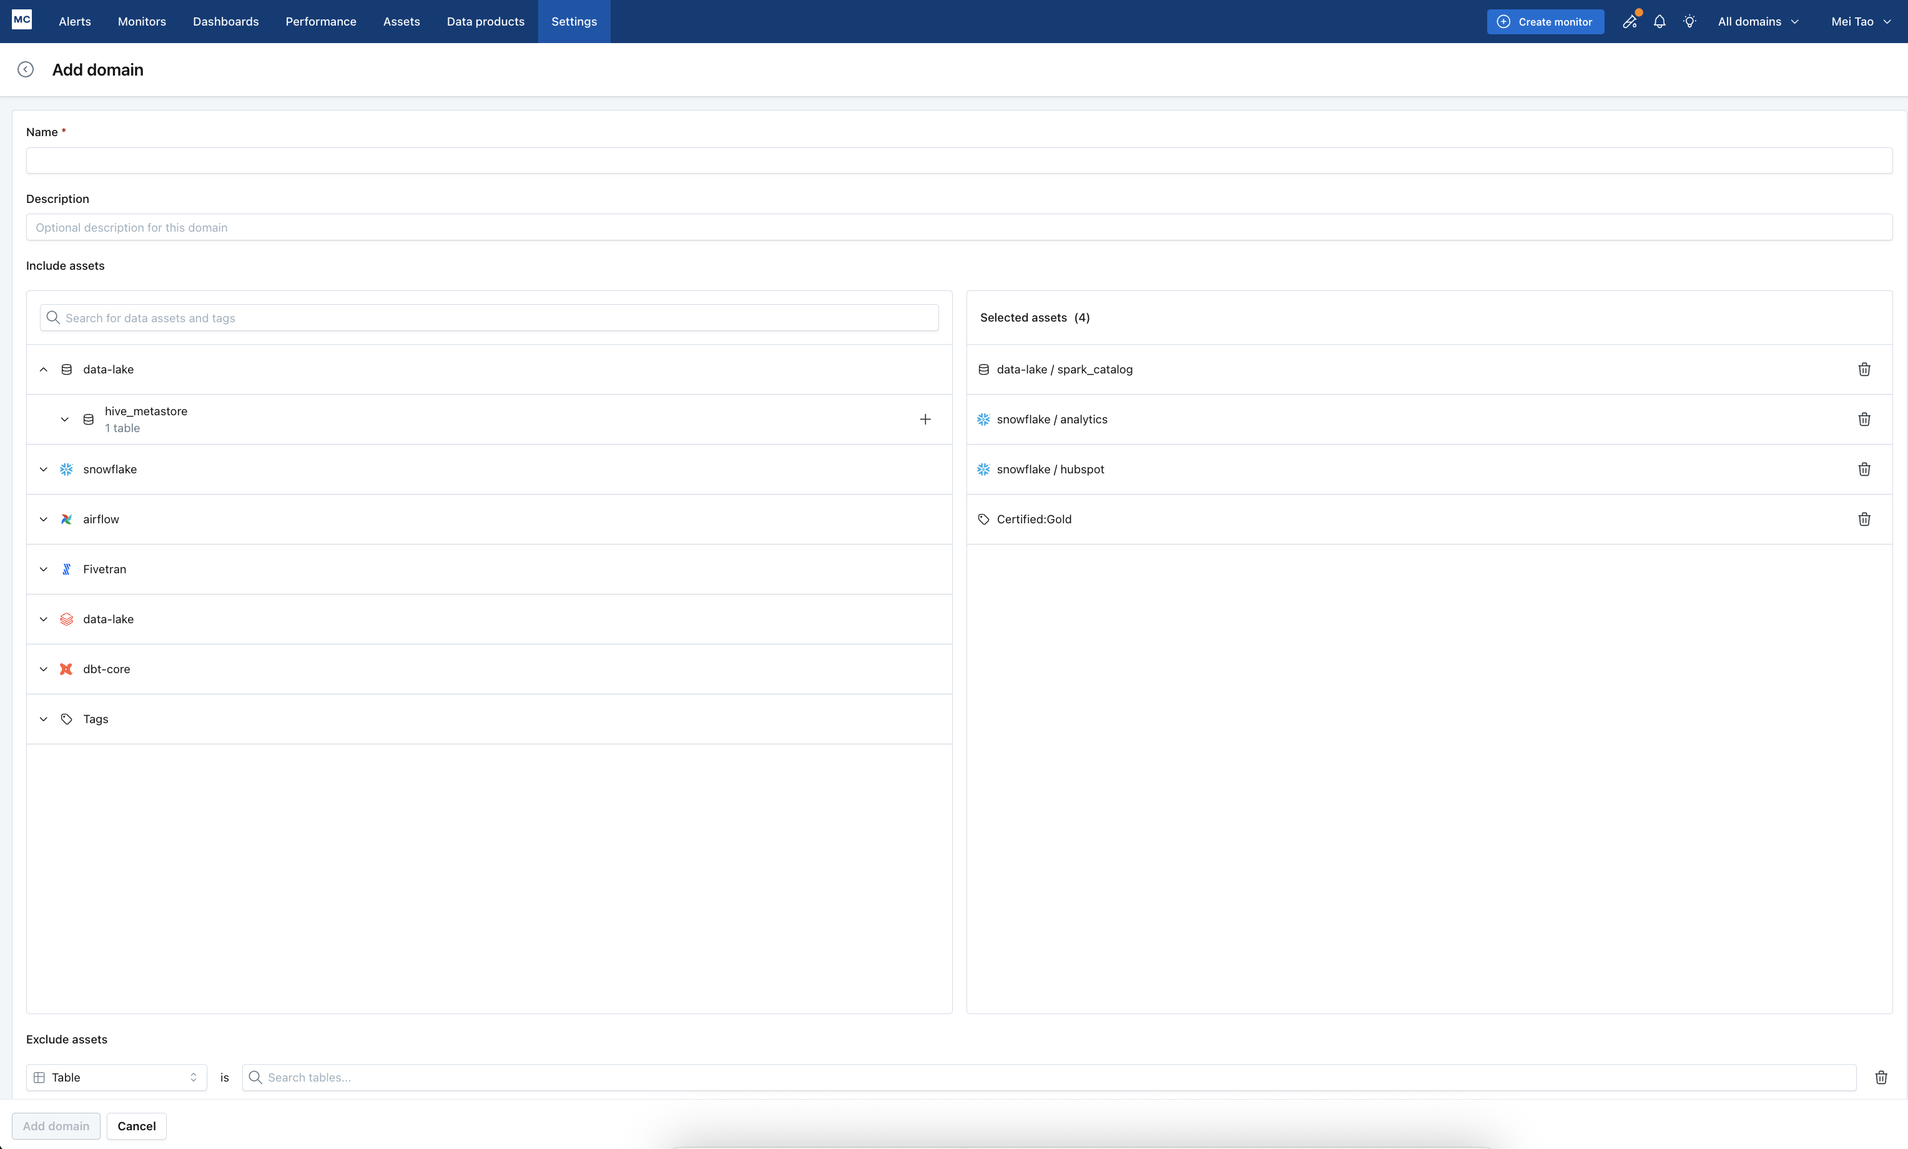Open the Dashboards nav item

coord(226,22)
